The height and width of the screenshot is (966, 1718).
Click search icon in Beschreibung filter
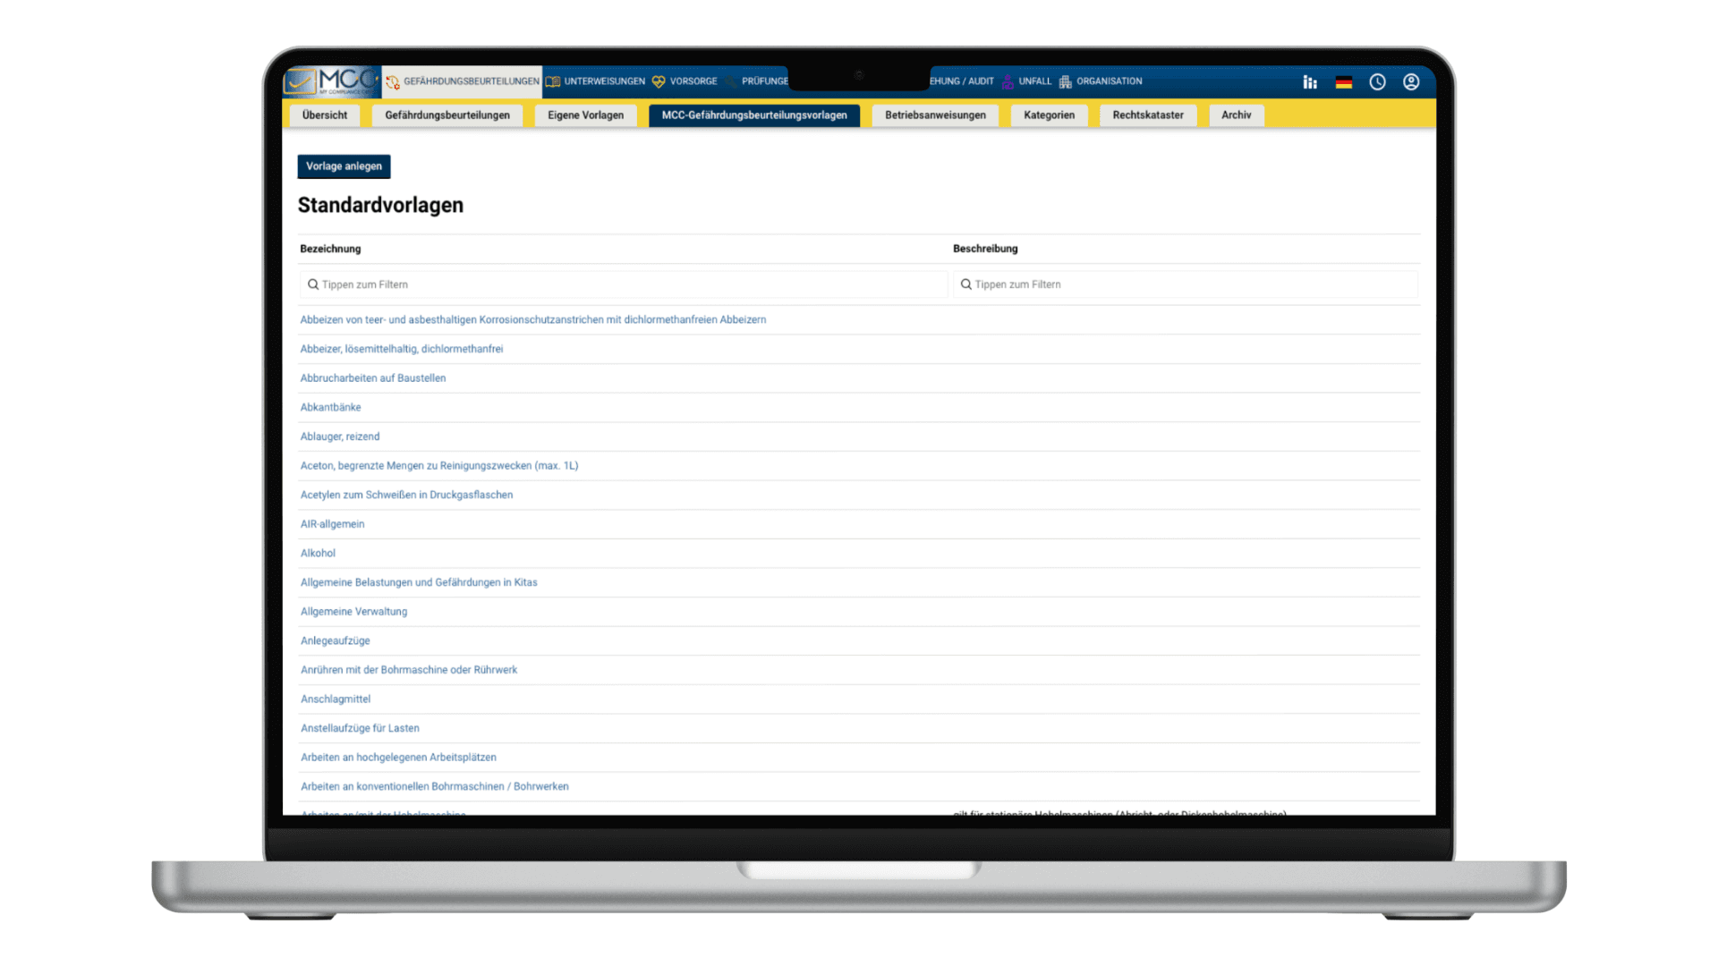[966, 284]
